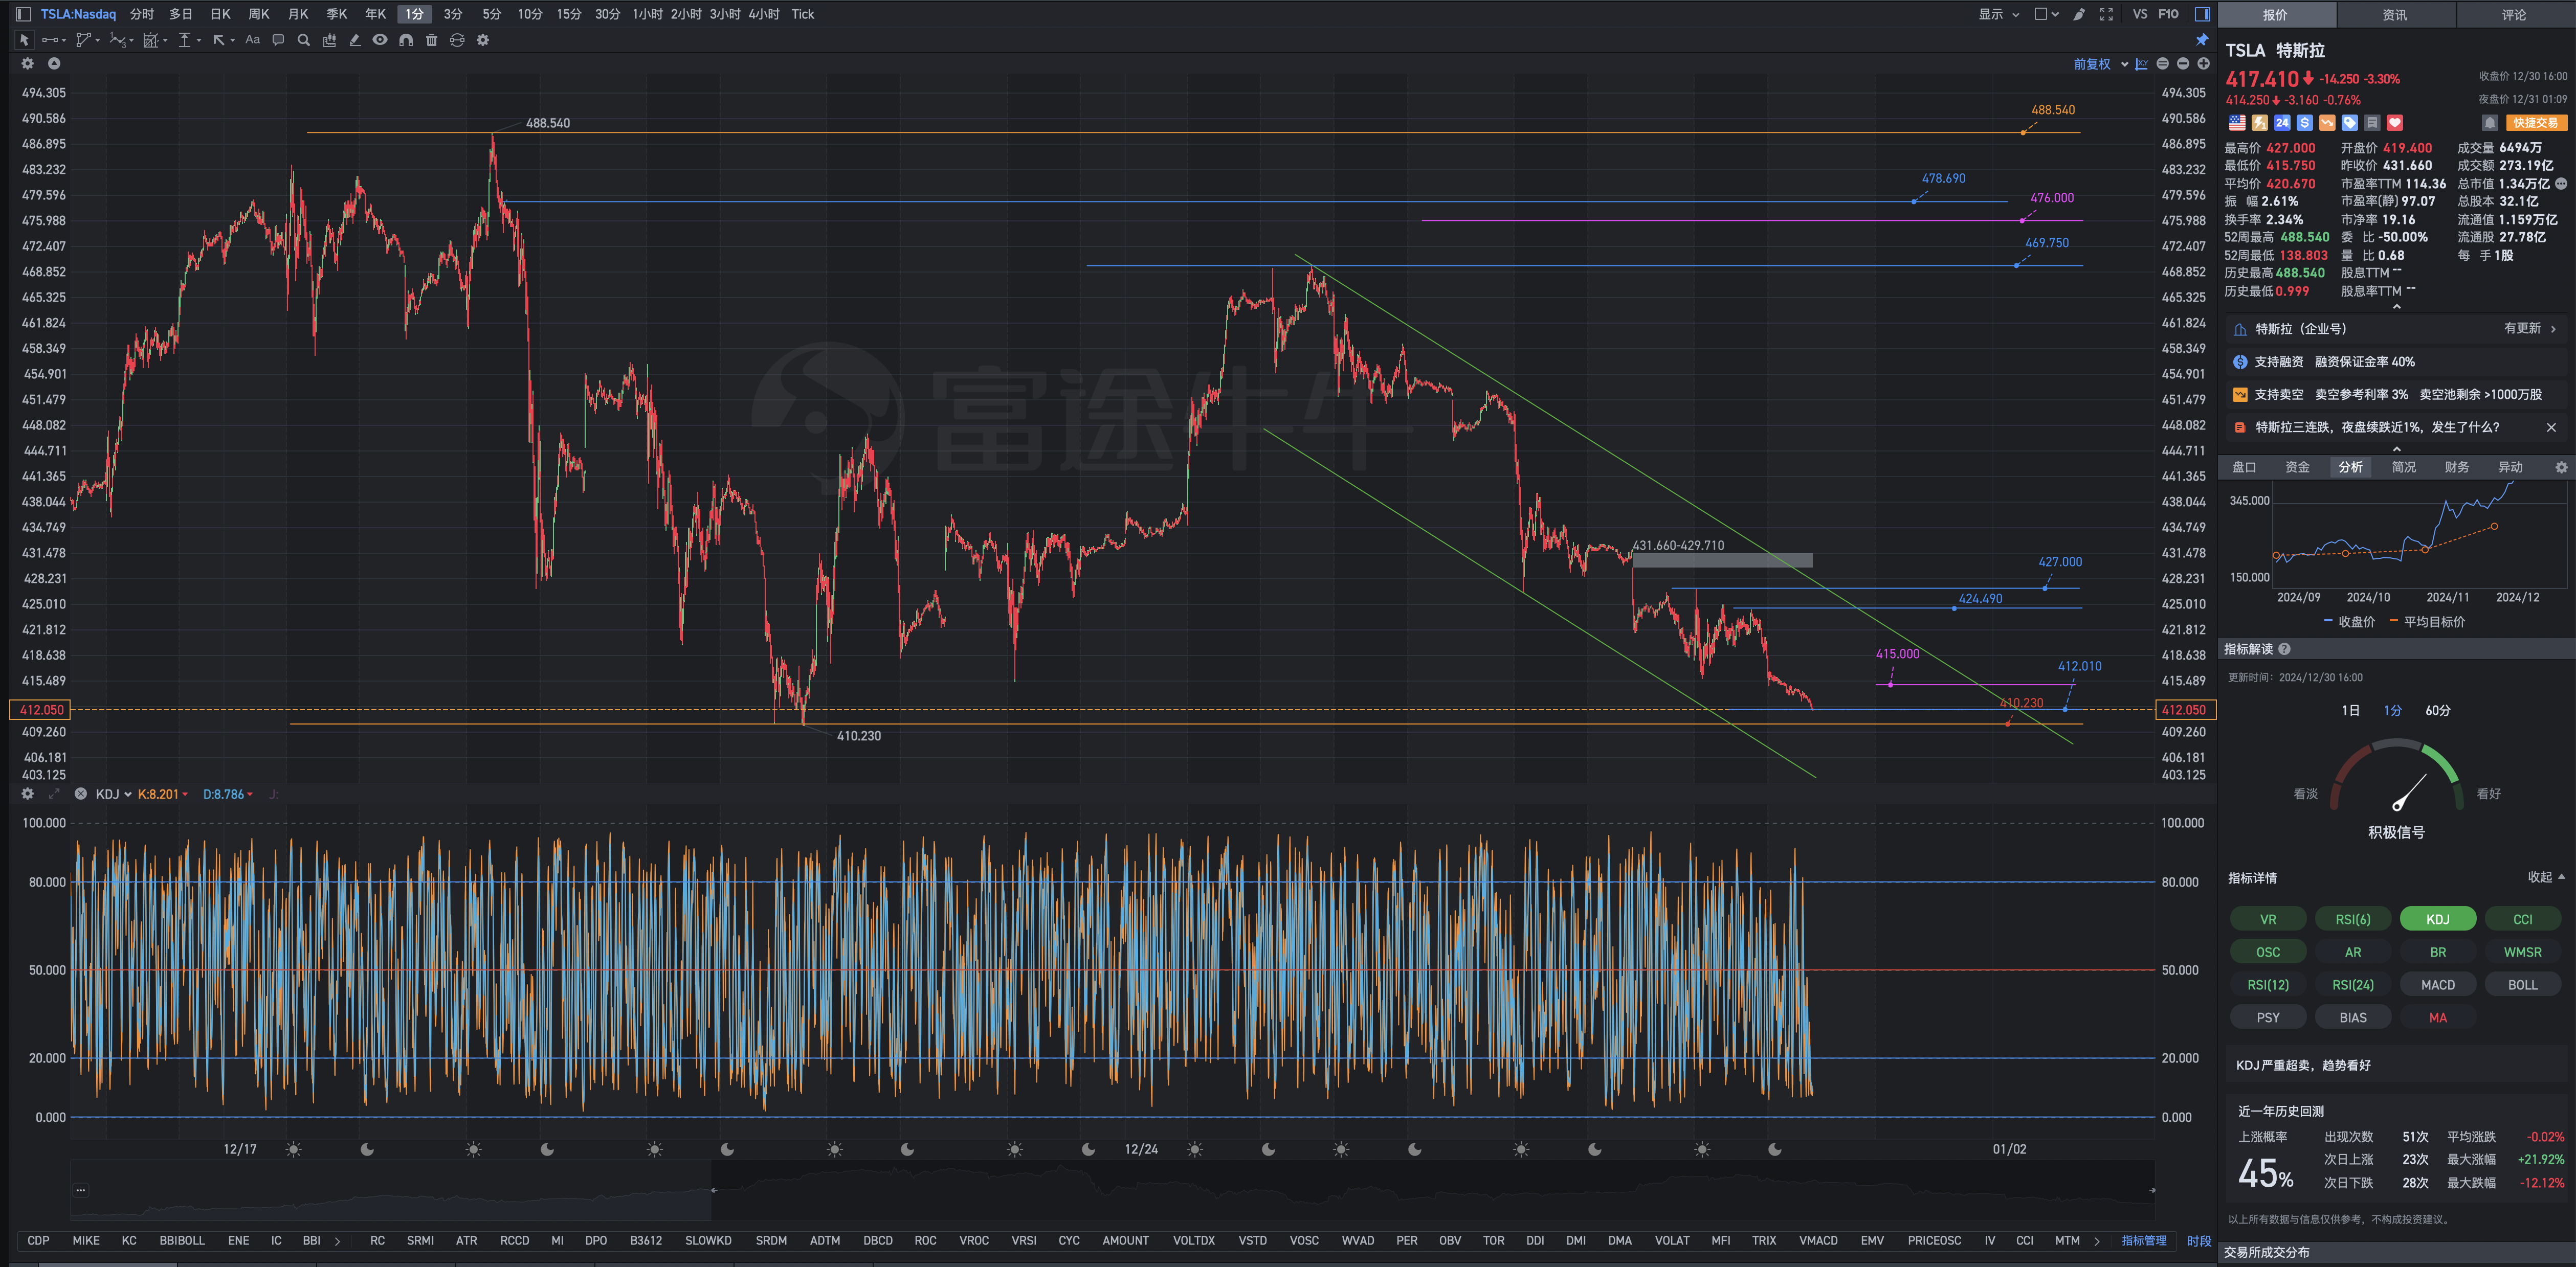Select the 1小时 hourly period
2576x1267 pixels.
tap(648, 14)
